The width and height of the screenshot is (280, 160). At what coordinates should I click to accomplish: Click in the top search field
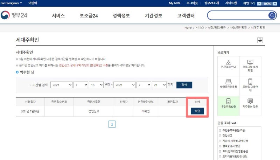click(238, 15)
